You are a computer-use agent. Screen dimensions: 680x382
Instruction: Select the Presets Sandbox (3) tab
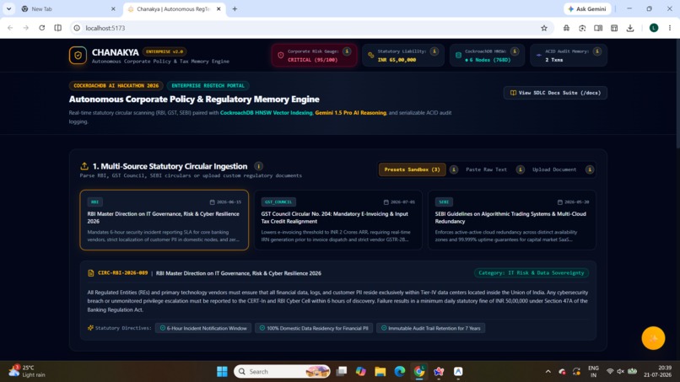click(412, 169)
